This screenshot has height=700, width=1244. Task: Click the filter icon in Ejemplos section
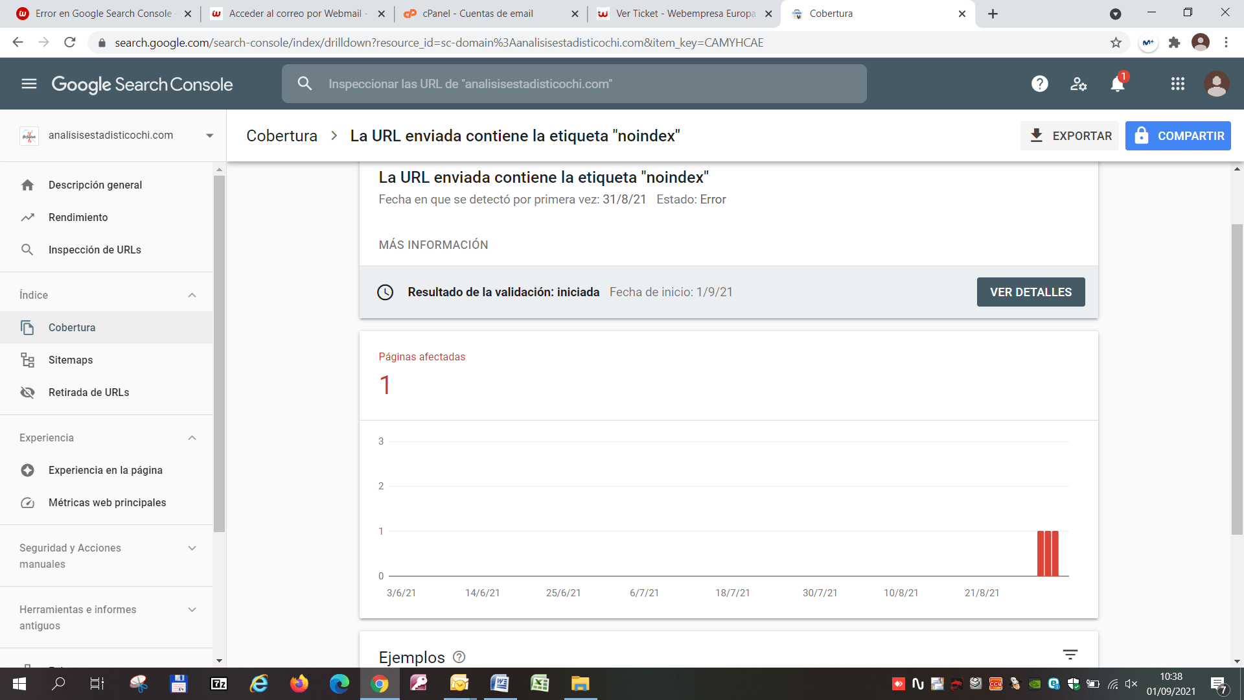pos(1070,655)
